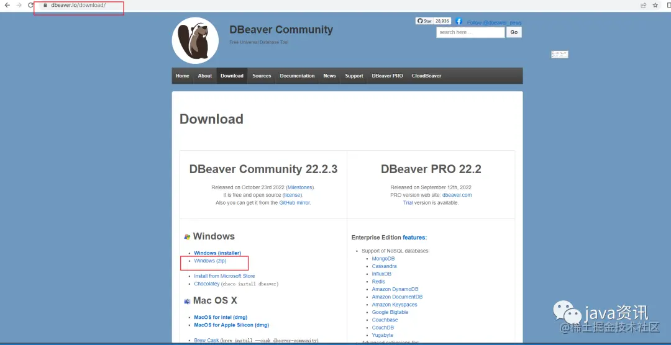Viewport: 671px width, 345px height.
Task: Download MacOS for Intel (dmg)
Action: pyautogui.click(x=221, y=317)
